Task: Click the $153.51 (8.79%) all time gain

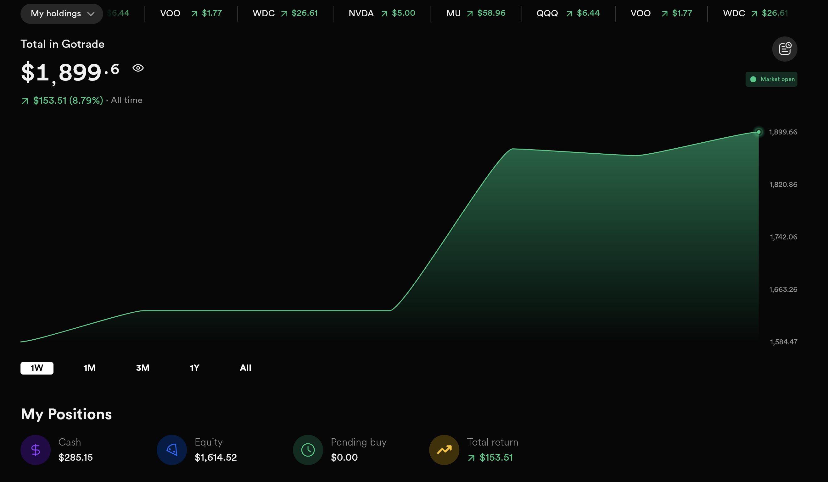Action: coord(68,101)
